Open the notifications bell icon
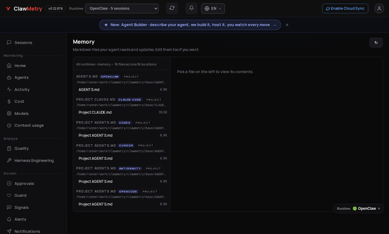The height and width of the screenshot is (234, 389). click(x=191, y=8)
